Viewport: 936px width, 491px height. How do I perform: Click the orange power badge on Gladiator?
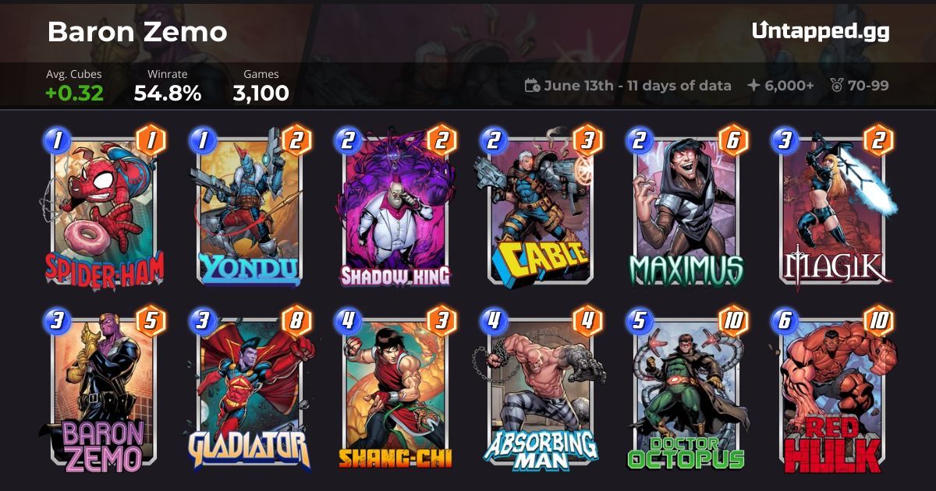pos(297,322)
